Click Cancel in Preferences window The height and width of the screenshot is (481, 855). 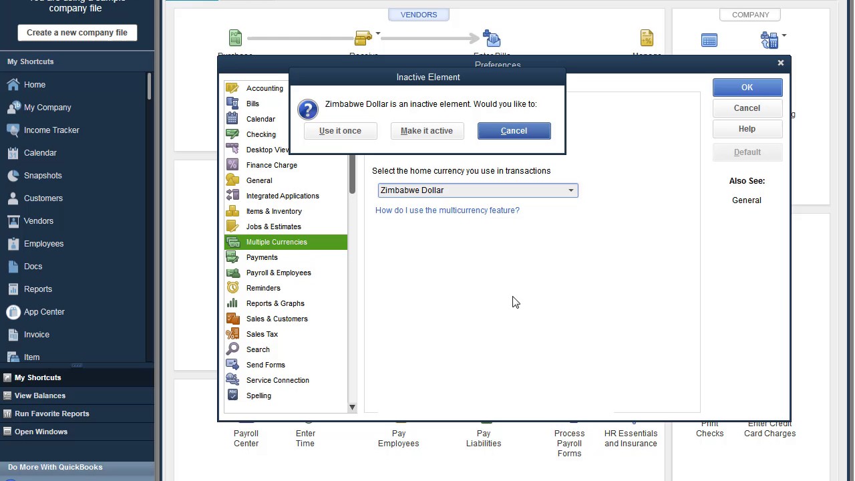747,108
